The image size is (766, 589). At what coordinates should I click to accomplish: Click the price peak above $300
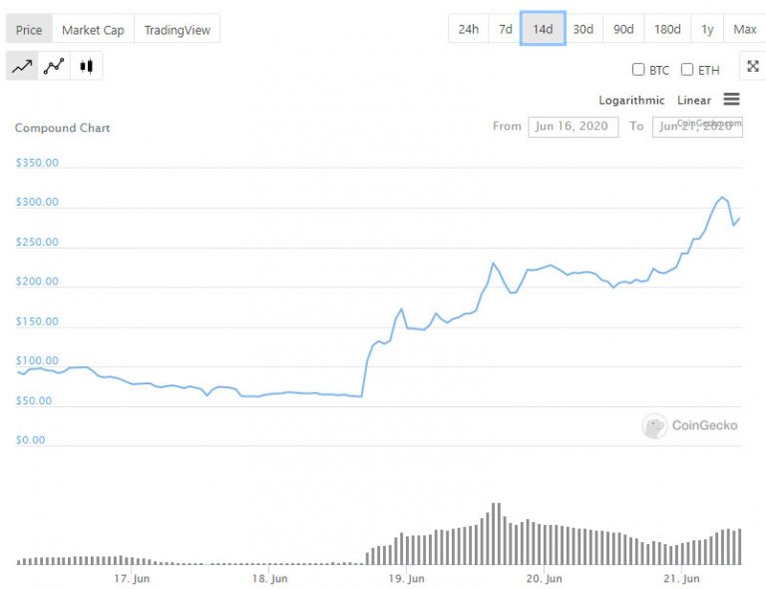722,198
